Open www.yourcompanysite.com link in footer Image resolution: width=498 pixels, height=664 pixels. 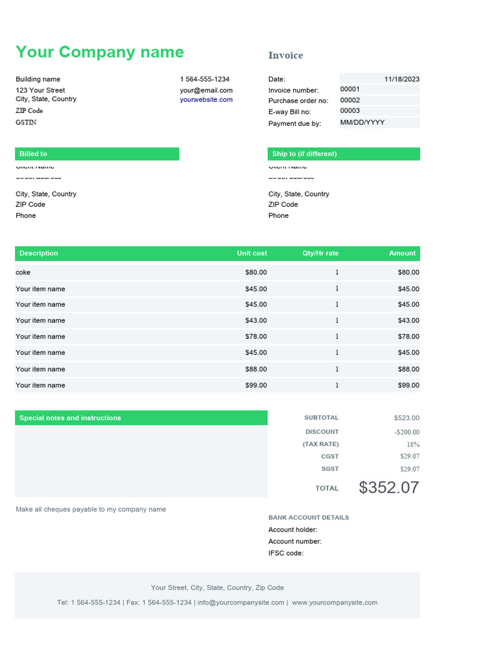coord(335,602)
